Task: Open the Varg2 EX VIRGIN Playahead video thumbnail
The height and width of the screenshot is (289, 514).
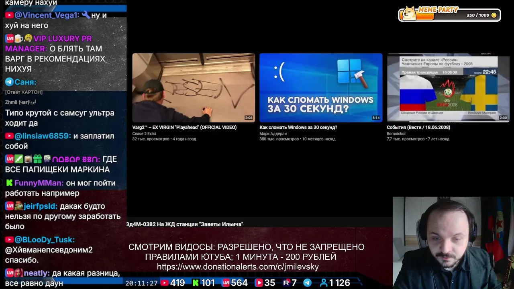Action: click(194, 88)
